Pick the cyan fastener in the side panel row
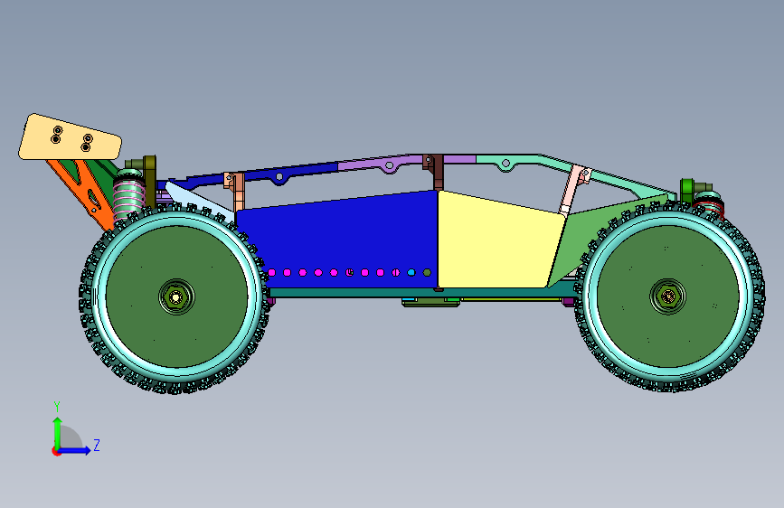 click(411, 272)
